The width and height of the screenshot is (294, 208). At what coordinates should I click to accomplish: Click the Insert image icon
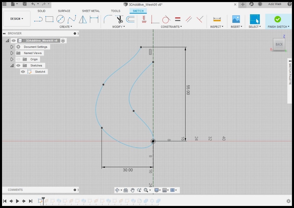[236, 19]
